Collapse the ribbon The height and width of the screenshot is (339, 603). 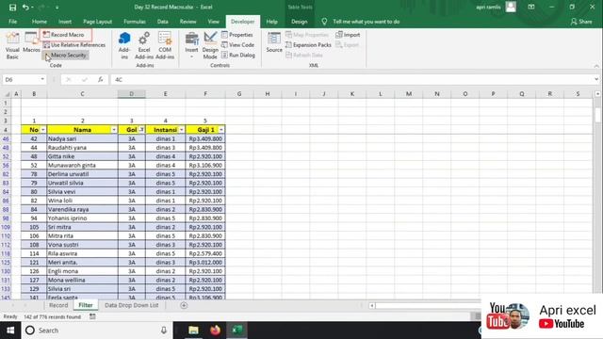point(596,66)
